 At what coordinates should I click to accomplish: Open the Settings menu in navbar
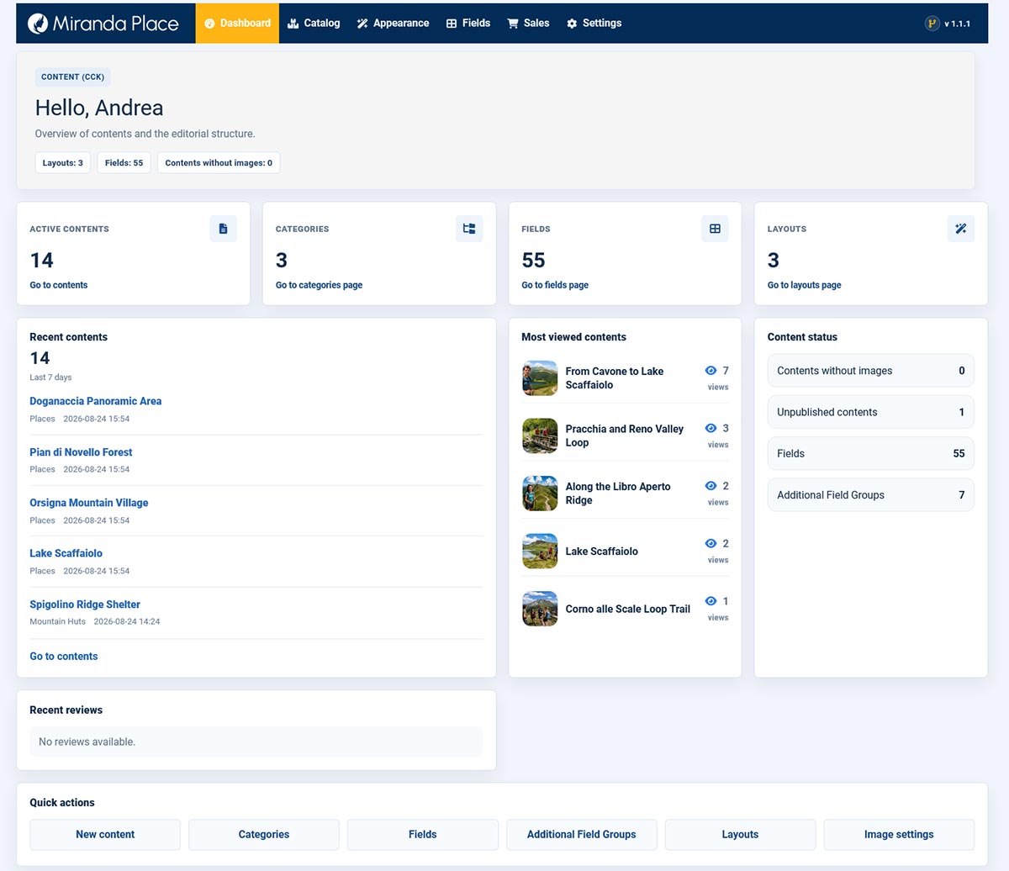(594, 24)
